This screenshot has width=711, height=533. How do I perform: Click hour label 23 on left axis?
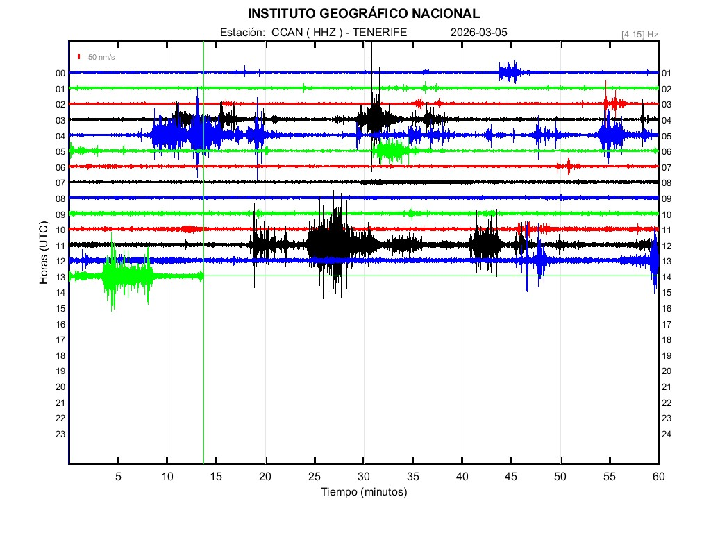click(60, 434)
